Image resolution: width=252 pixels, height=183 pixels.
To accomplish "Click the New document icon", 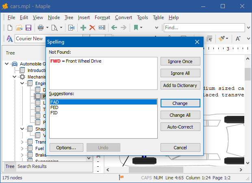I will coord(10,28).
